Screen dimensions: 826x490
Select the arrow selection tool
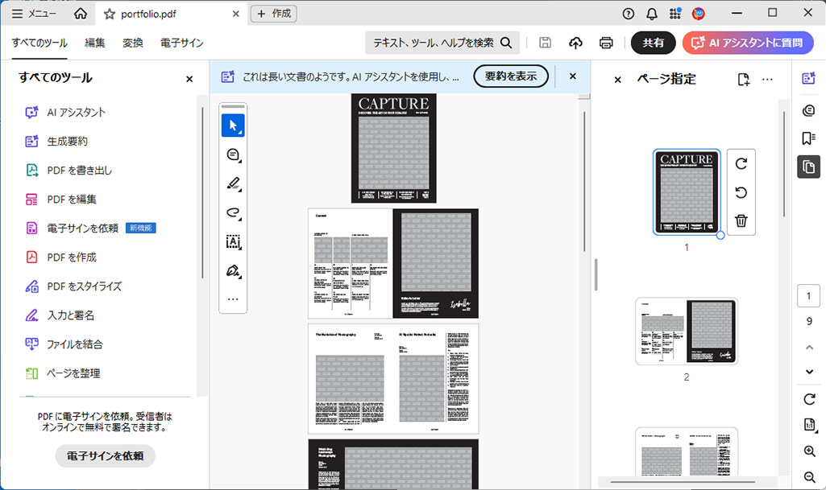(233, 126)
